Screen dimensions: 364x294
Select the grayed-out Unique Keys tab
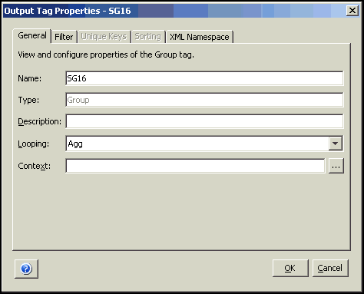tap(104, 37)
